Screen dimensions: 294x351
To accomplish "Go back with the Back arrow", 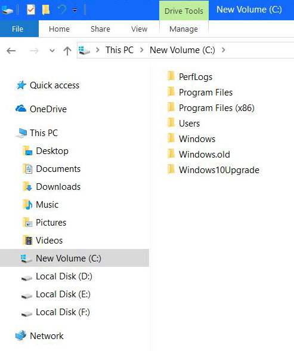I will (x=11, y=51).
